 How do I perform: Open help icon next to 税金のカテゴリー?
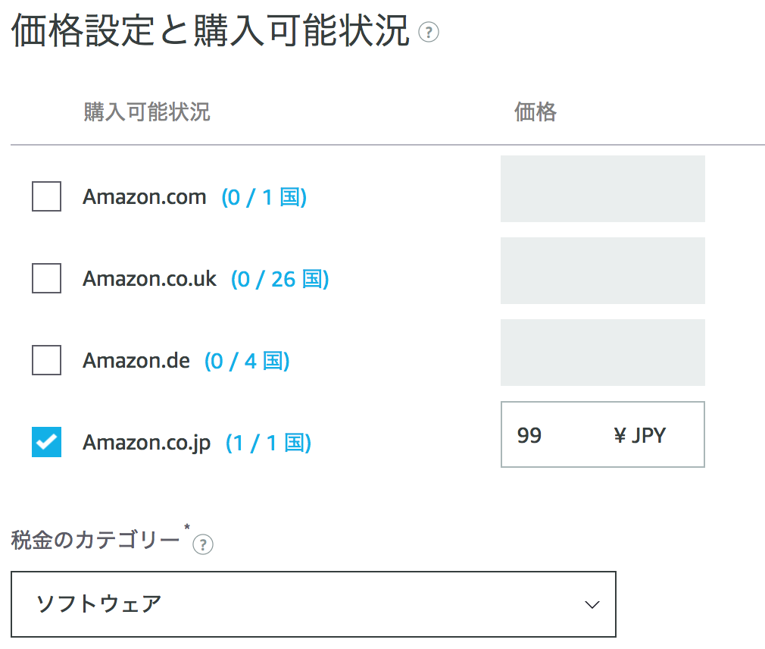click(x=203, y=544)
